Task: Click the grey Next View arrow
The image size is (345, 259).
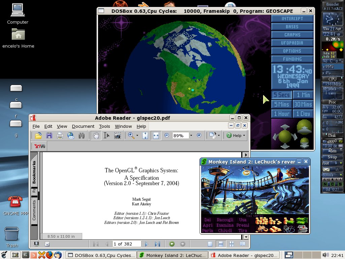Action: pyautogui.click(x=183, y=244)
